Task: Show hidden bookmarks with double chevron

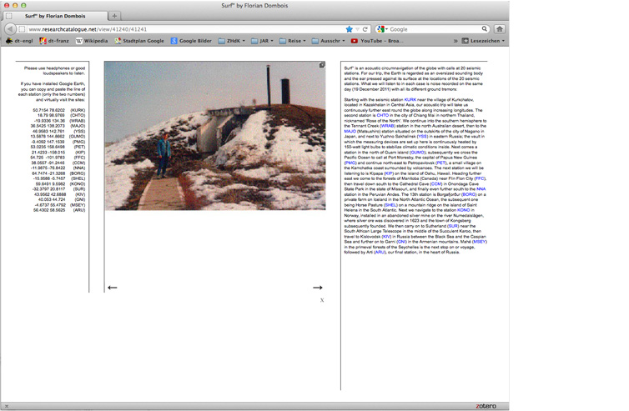Action: 455,41
